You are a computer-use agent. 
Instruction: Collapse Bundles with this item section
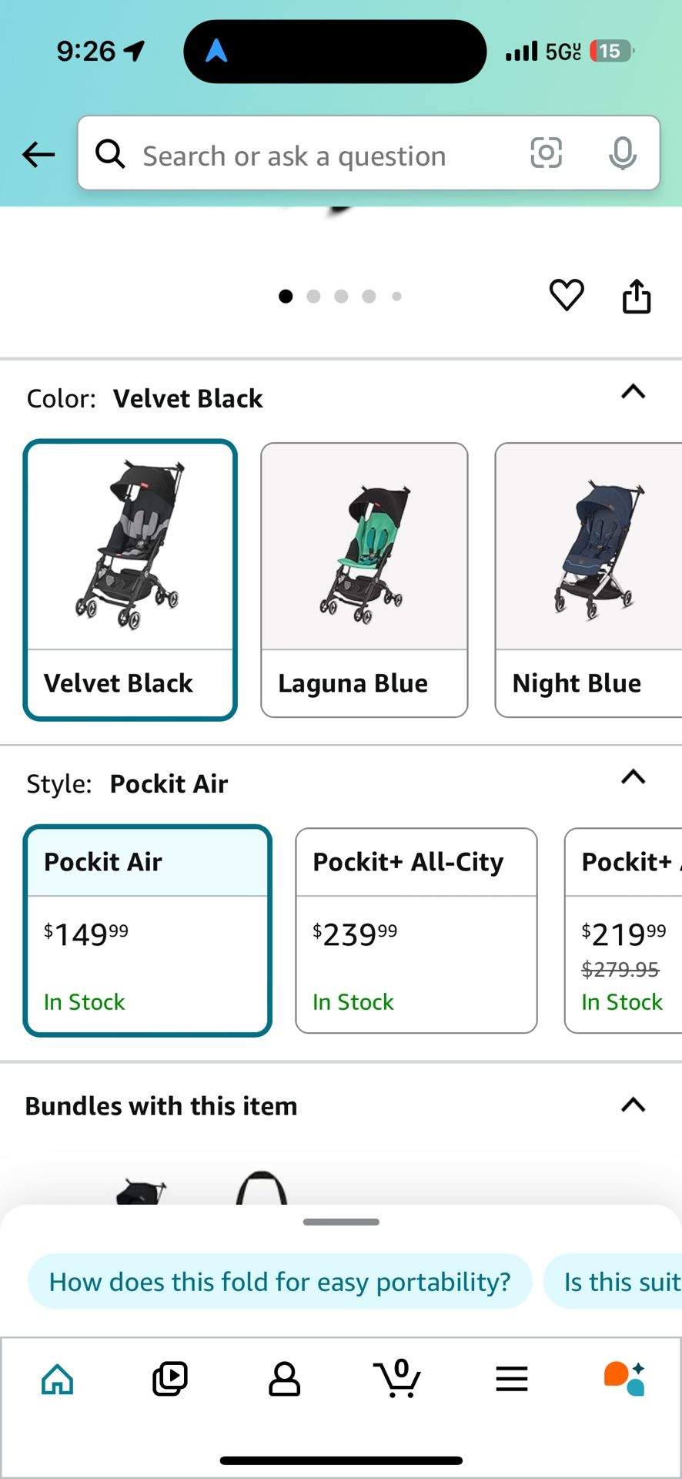click(x=633, y=1105)
